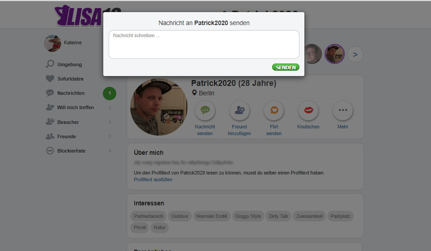Click Patrick2020's large profile photo
This screenshot has width=431, height=251.
[x=158, y=107]
